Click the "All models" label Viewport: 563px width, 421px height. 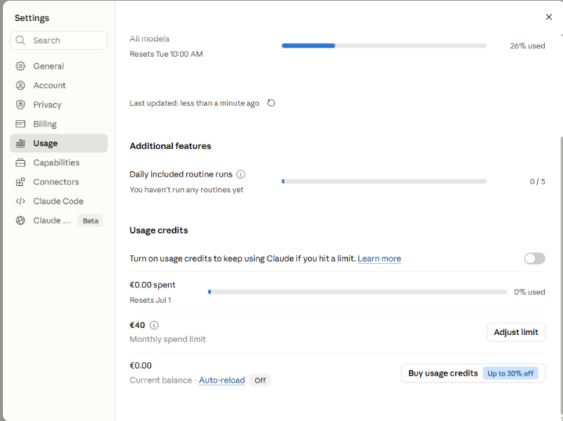149,39
